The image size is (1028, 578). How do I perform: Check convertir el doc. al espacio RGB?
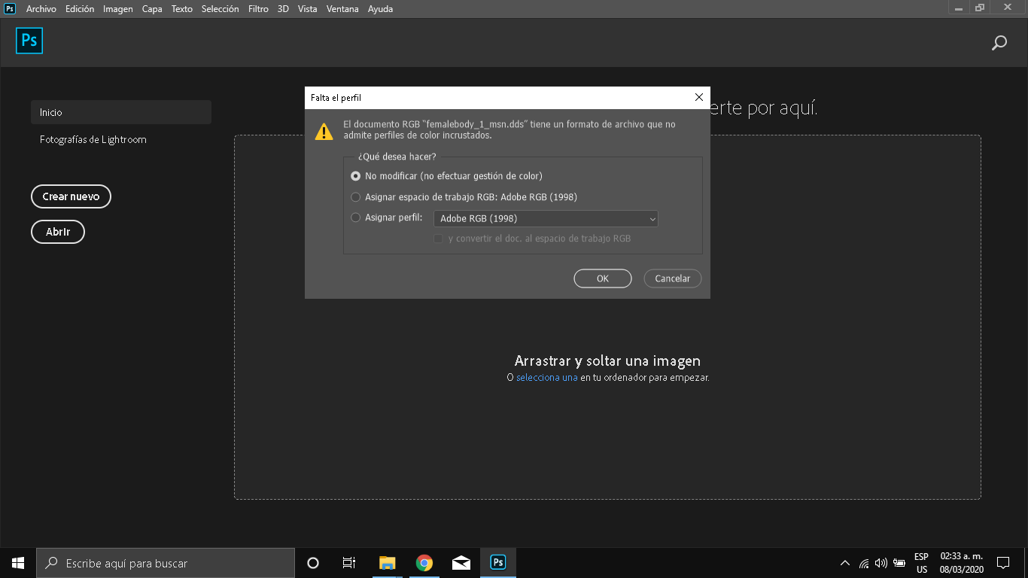(x=438, y=239)
